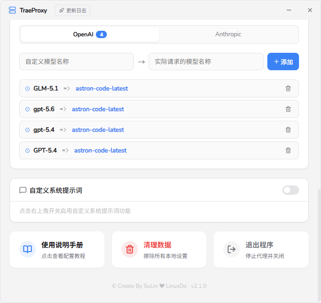Enable the 自定义系统提示词 toggle switch
The width and height of the screenshot is (321, 303).
(290, 190)
